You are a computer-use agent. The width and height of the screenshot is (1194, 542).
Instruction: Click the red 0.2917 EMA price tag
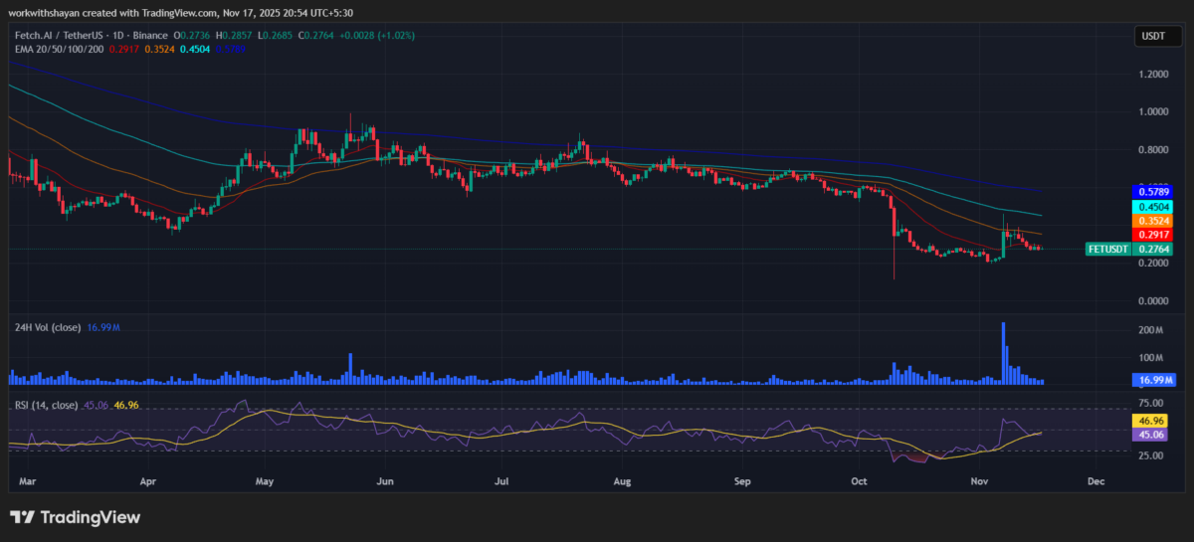[1154, 235]
